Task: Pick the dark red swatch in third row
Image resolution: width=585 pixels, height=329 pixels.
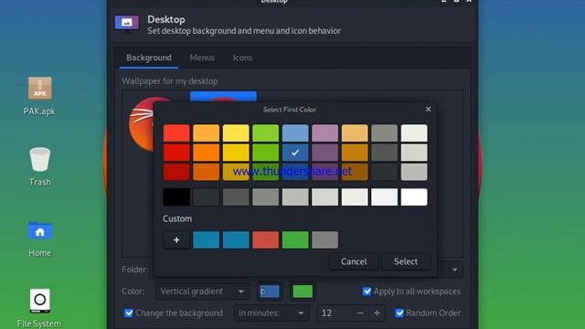Action: click(x=176, y=172)
